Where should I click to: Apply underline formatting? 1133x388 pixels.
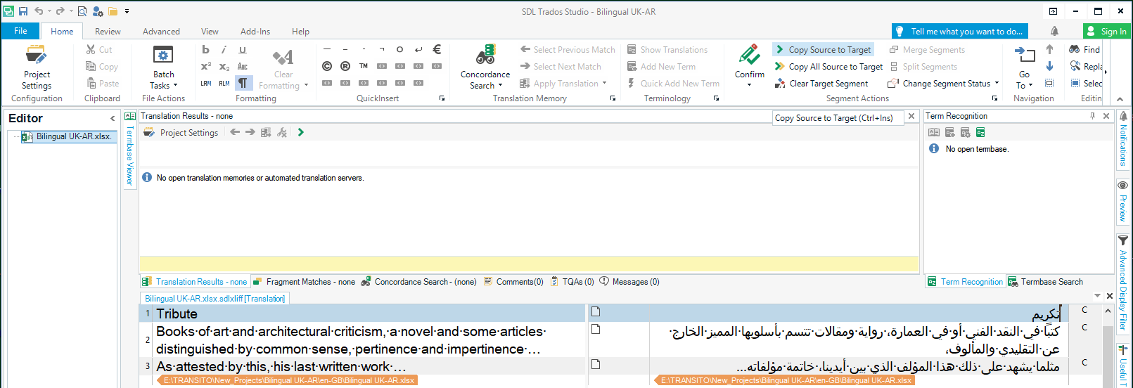coord(243,49)
